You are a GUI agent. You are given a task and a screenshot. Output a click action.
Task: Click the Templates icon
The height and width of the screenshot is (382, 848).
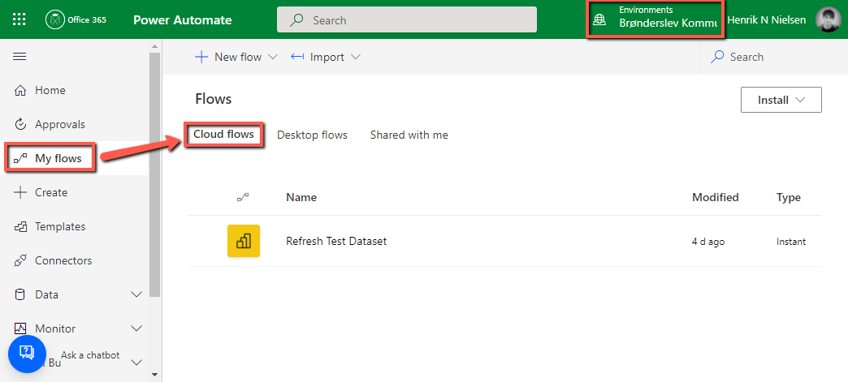(20, 226)
